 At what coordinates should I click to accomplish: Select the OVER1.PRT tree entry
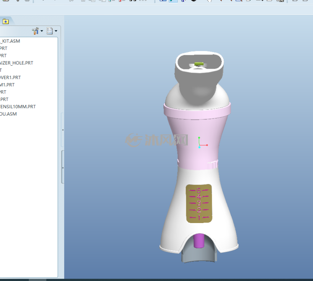pyautogui.click(x=10, y=77)
